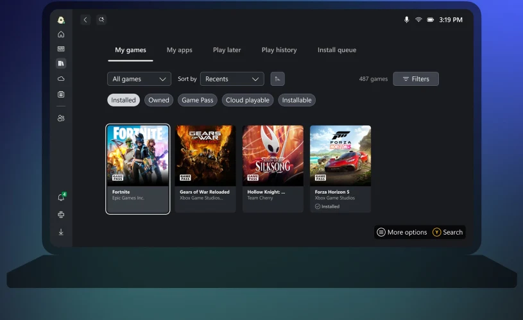Click 'Epic Games Inc.' publisher text

[128, 198]
